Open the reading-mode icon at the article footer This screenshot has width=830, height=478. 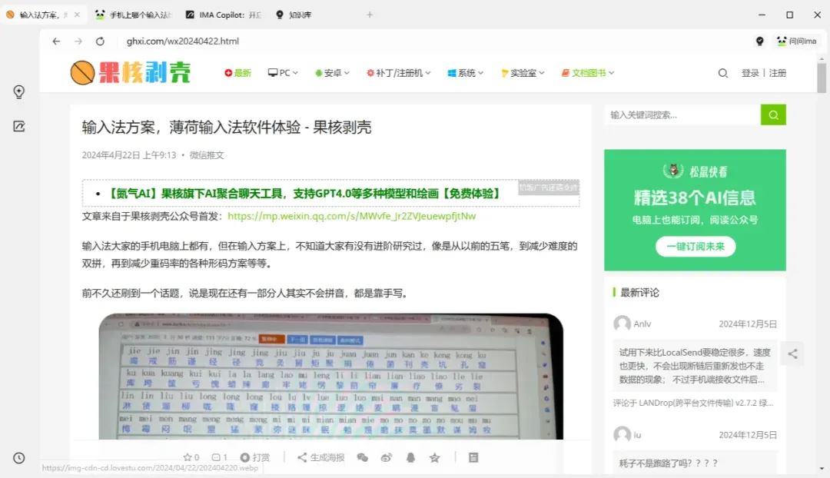pos(473,457)
